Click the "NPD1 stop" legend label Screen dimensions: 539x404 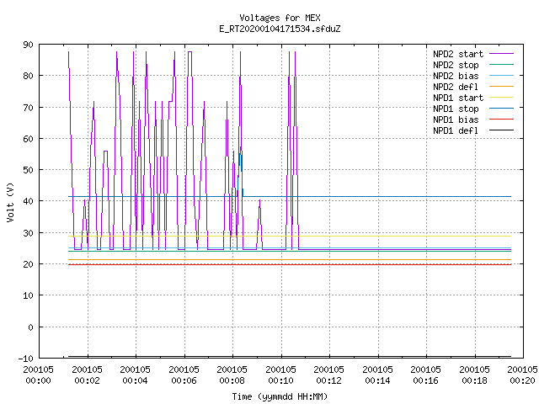[456, 109]
